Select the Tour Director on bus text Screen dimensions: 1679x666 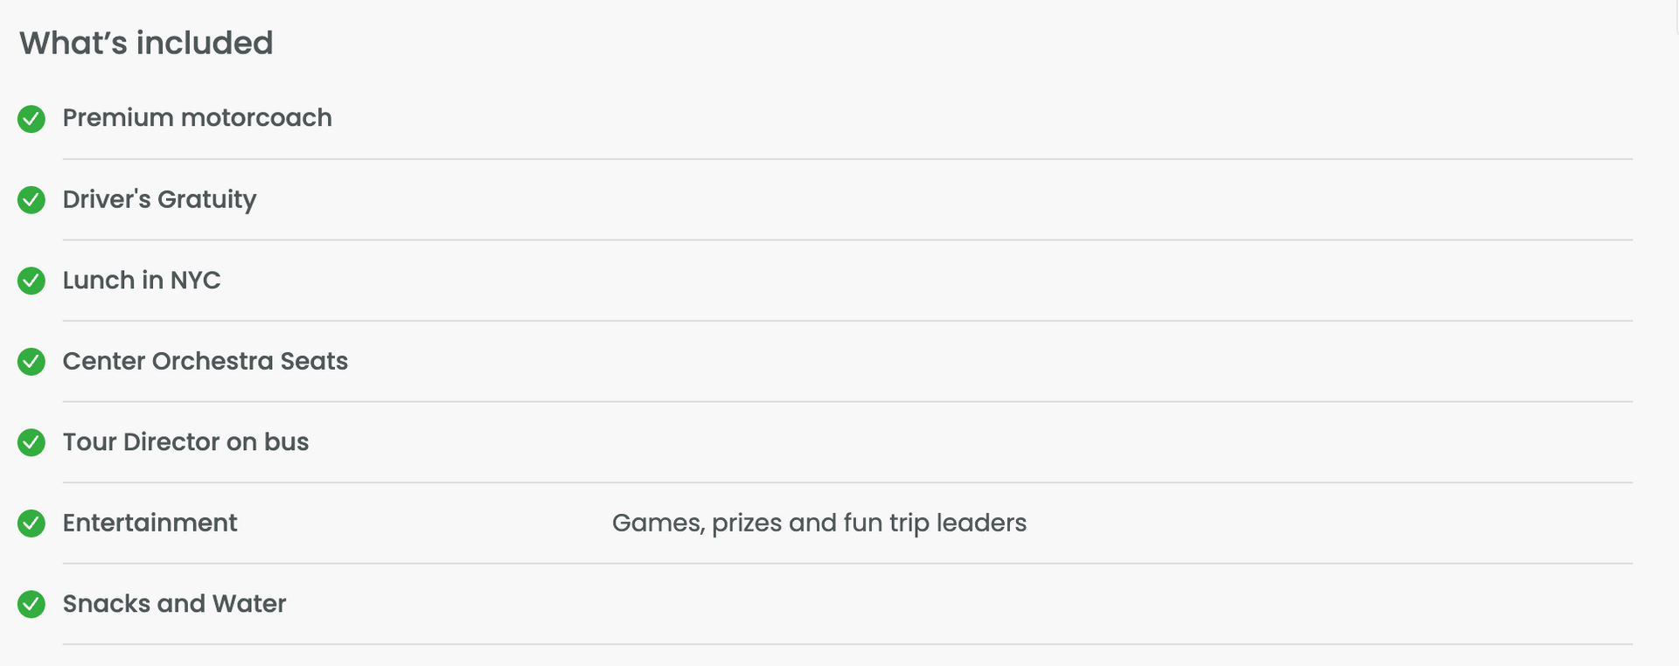click(x=185, y=442)
